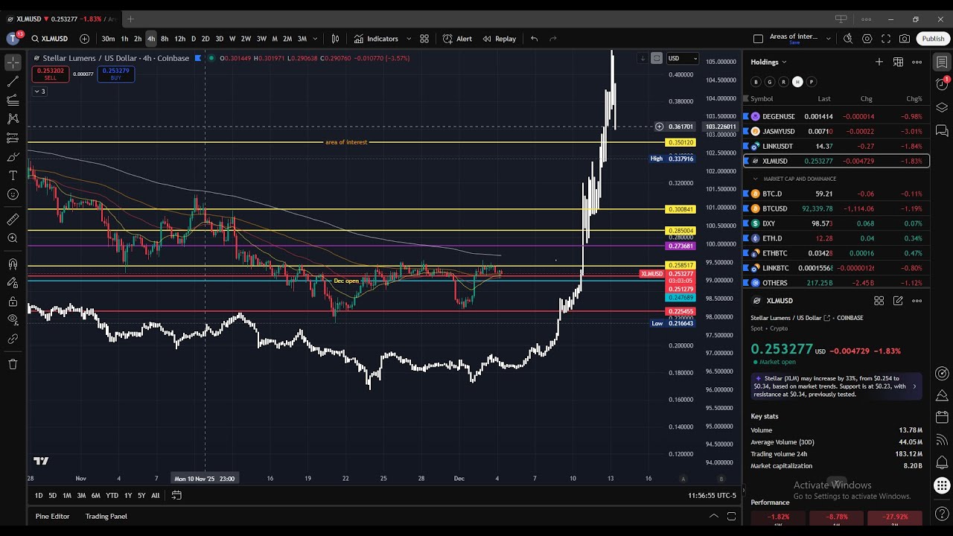
Task: Choose the trend line drawing tool
Action: (x=13, y=81)
